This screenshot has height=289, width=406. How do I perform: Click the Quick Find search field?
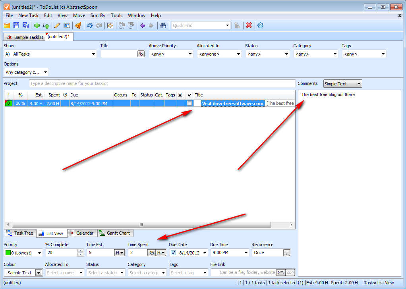tap(198, 25)
